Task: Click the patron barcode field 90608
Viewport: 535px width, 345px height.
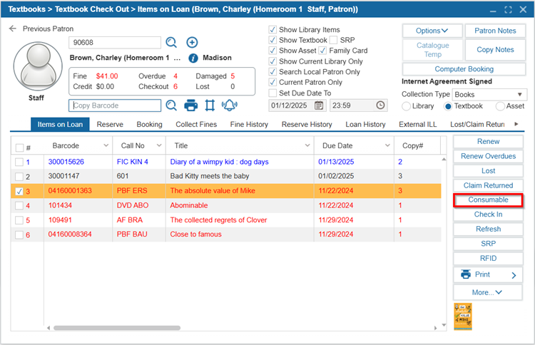Action: 115,43
